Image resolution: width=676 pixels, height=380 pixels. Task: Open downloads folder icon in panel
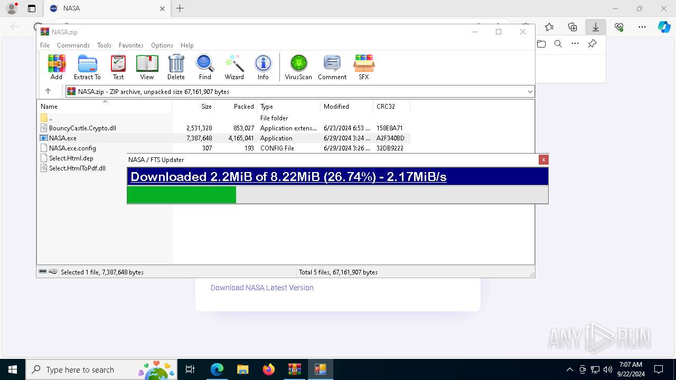(x=541, y=44)
